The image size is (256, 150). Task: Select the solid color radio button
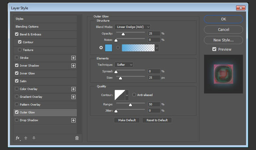[101, 47]
